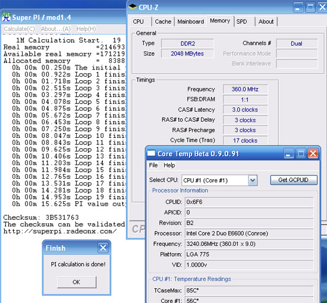
Task: Maximize the Core Temp window
Action: (x=301, y=154)
